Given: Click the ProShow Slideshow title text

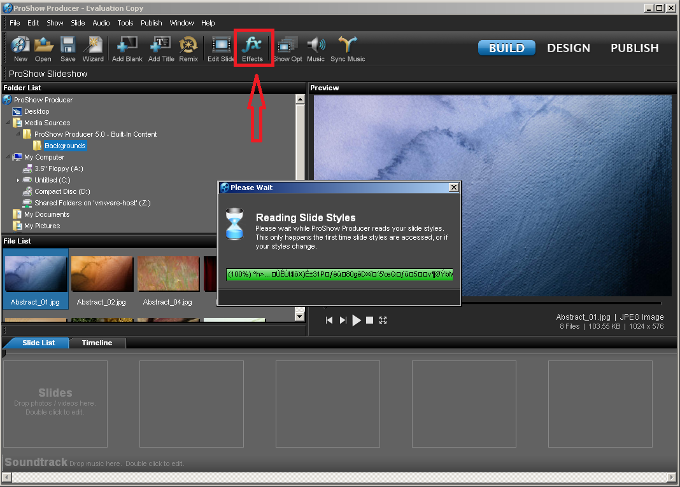Looking at the screenshot, I should [x=48, y=74].
